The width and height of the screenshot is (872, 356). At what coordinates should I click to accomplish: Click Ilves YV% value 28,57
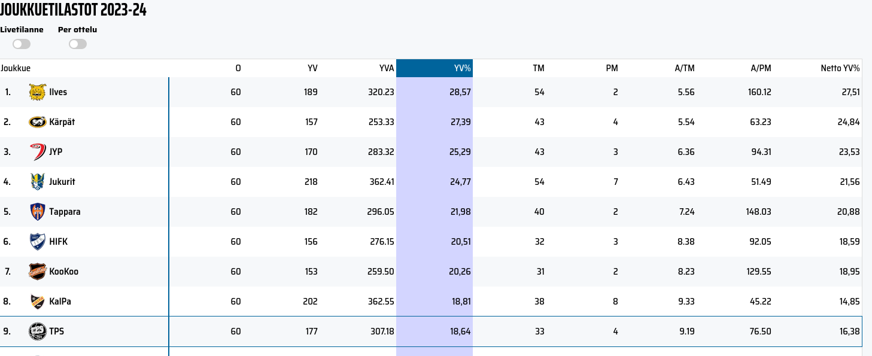coord(461,92)
